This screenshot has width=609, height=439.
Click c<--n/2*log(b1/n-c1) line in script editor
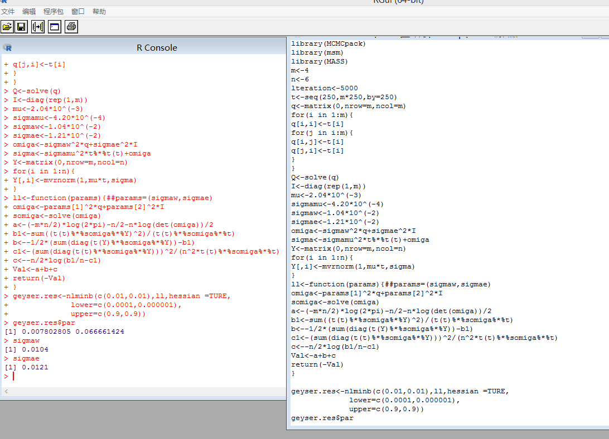coord(335,347)
